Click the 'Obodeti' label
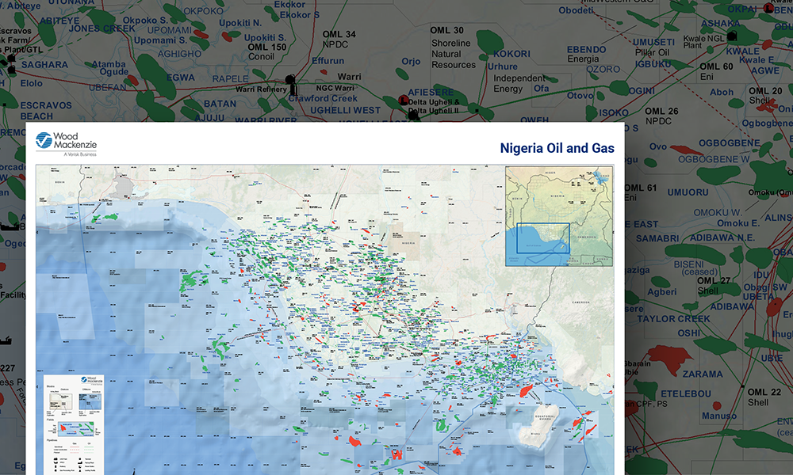Image resolution: width=793 pixels, height=475 pixels. 576,10
